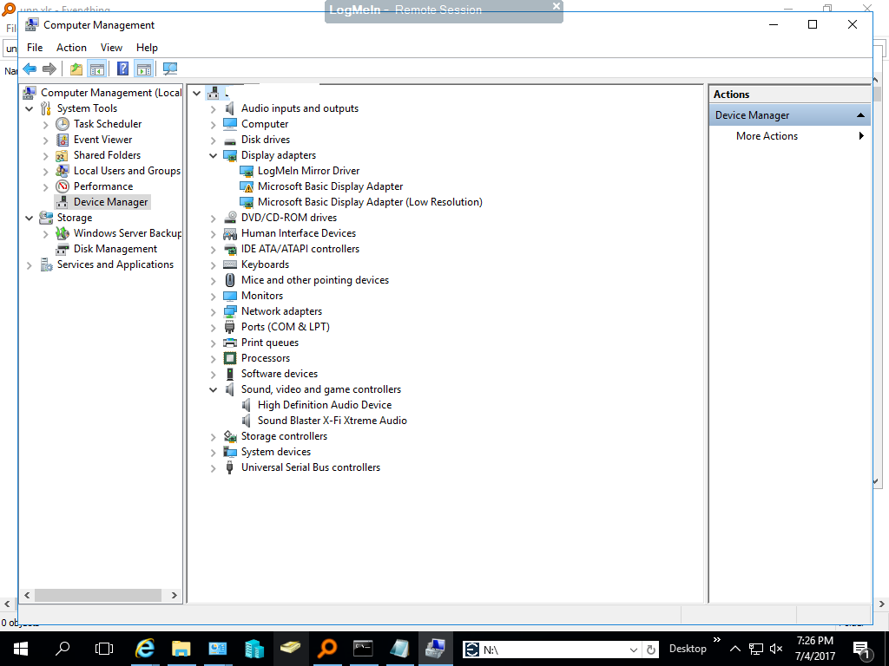Open the View menu
The image size is (889, 666).
click(x=111, y=47)
